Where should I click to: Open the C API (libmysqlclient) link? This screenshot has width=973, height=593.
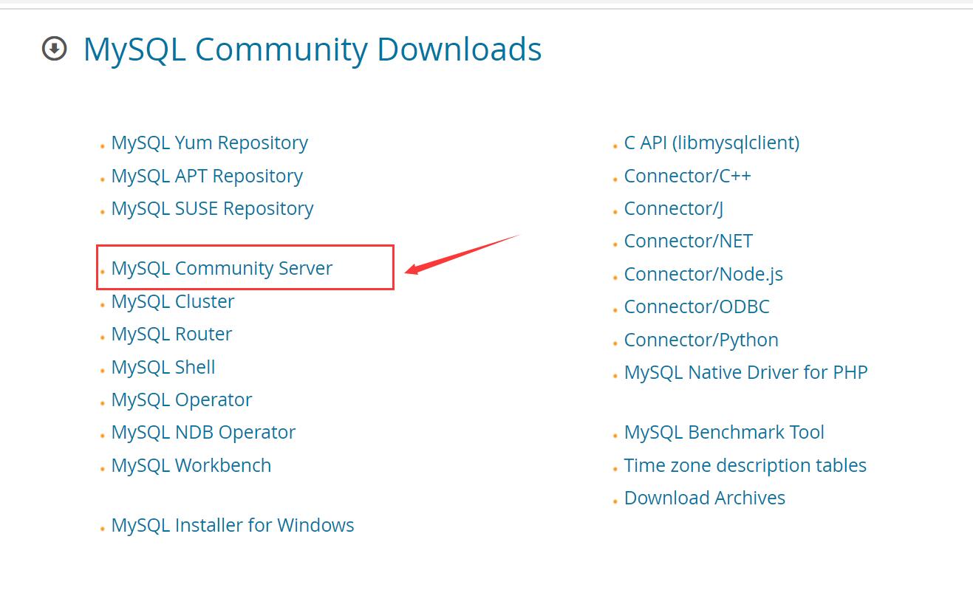pyautogui.click(x=711, y=143)
